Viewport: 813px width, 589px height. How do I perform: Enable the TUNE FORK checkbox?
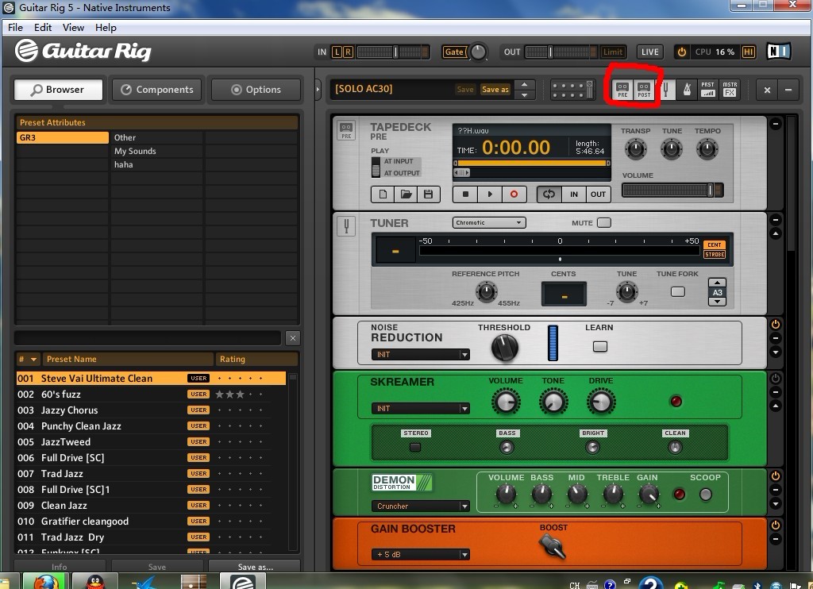pyautogui.click(x=678, y=291)
